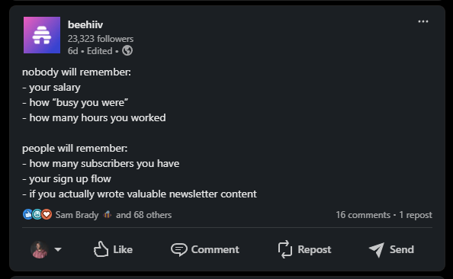Image resolution: width=453 pixels, height=279 pixels.
Task: Click the Comment speech bubble icon
Action: click(x=178, y=249)
